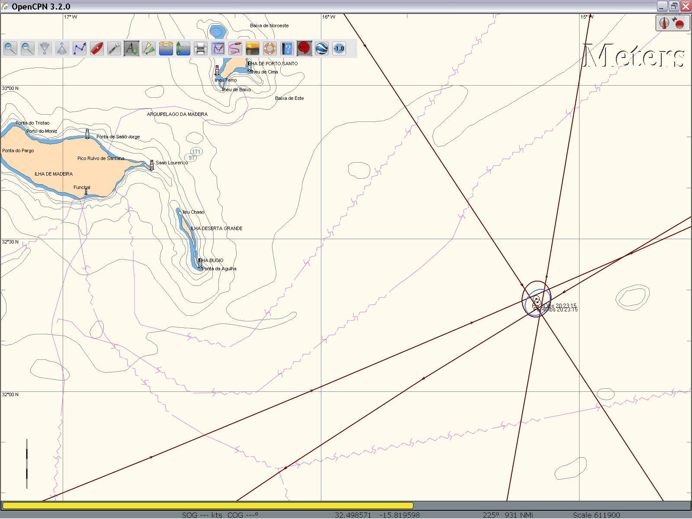The width and height of the screenshot is (692, 519).
Task: Click the AIS targets green triangle icon
Action: tap(149, 48)
